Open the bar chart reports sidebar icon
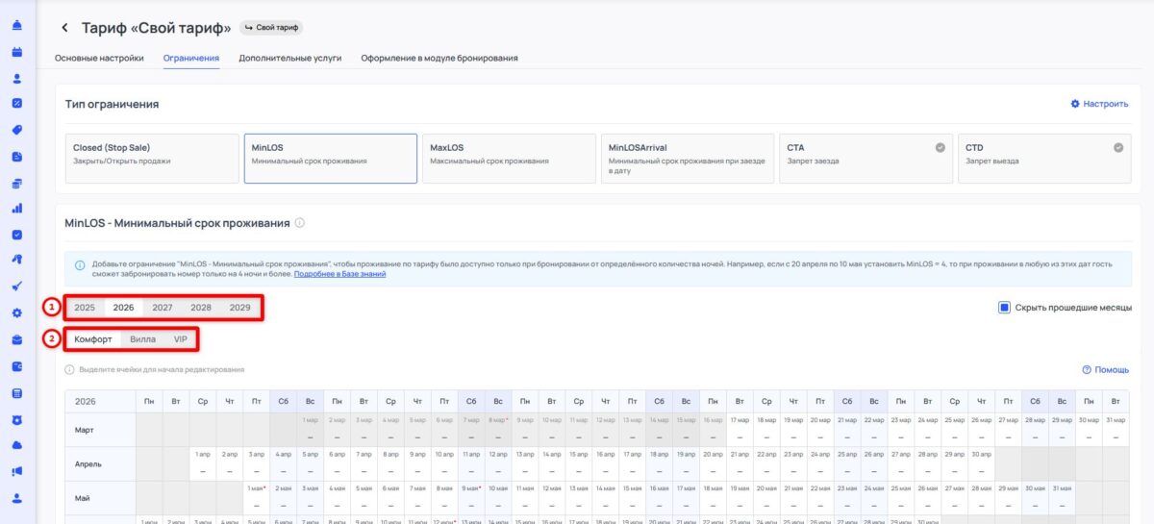1154x524 pixels. tap(17, 208)
